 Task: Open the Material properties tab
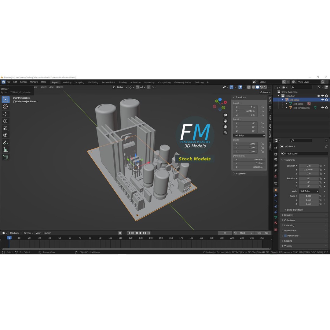[x=276, y=223]
